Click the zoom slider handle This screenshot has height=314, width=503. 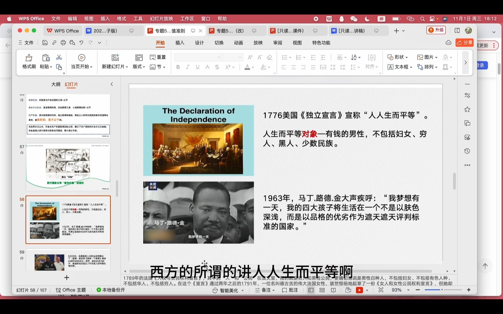[442, 290]
